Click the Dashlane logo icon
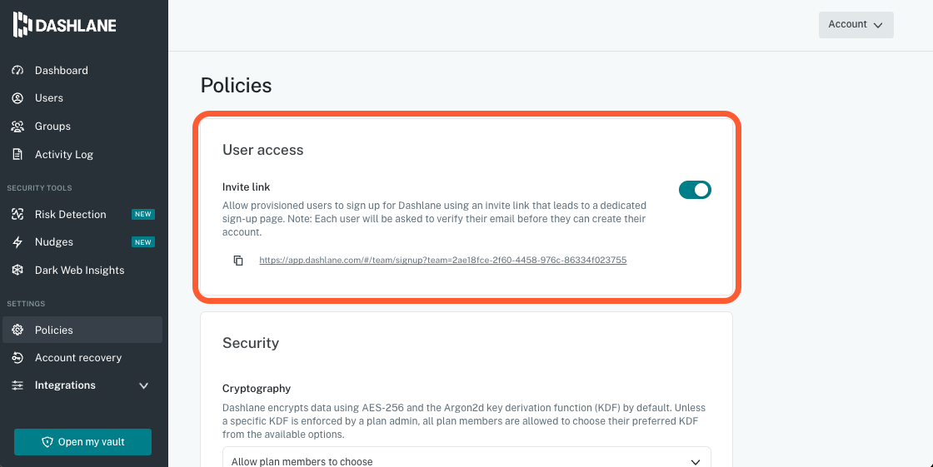933x467 pixels. [x=22, y=25]
